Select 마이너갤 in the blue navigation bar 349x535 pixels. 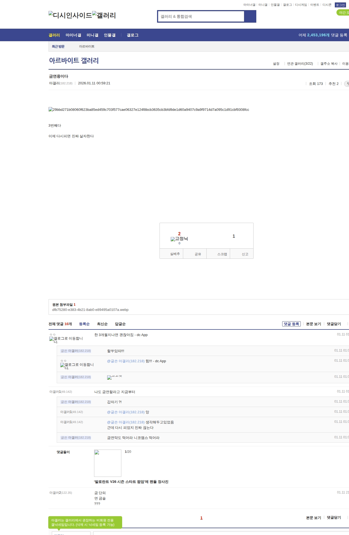pos(73,35)
